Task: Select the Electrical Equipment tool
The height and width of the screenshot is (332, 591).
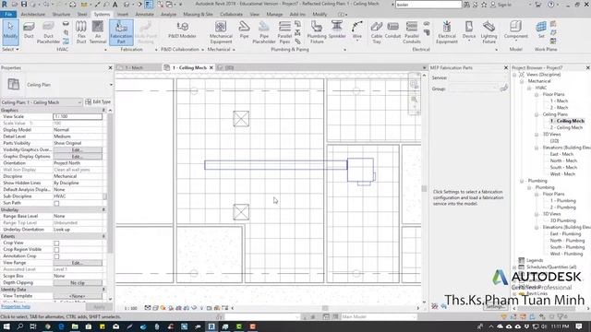Action: coord(447,32)
